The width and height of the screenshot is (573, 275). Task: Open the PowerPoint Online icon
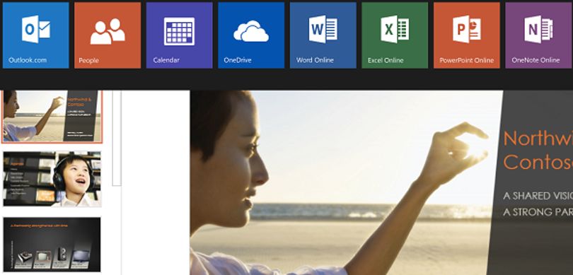click(x=467, y=29)
